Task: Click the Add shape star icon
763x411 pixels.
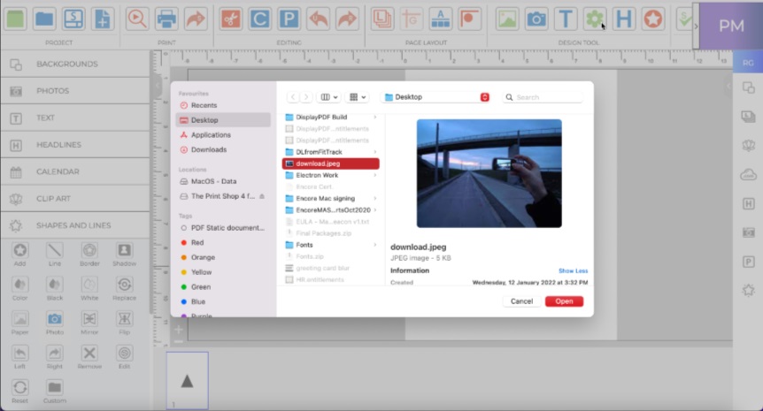Action: tap(20, 251)
